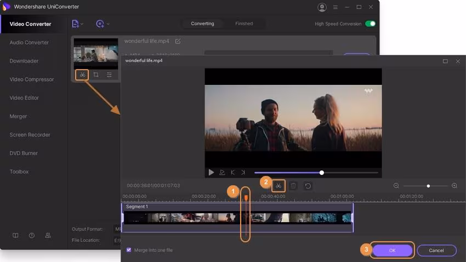This screenshot has width=466, height=262.
Task: Expand the Load DVD dropdown arrow
Action: coord(108,24)
